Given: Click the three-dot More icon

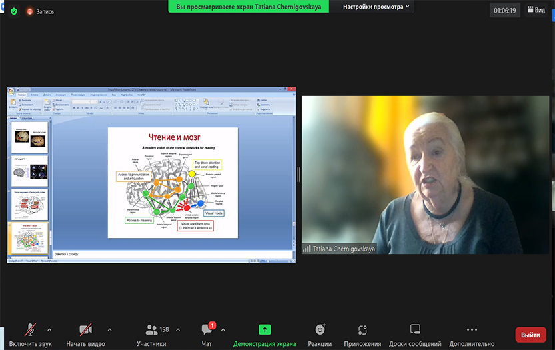Looking at the screenshot, I should [472, 329].
